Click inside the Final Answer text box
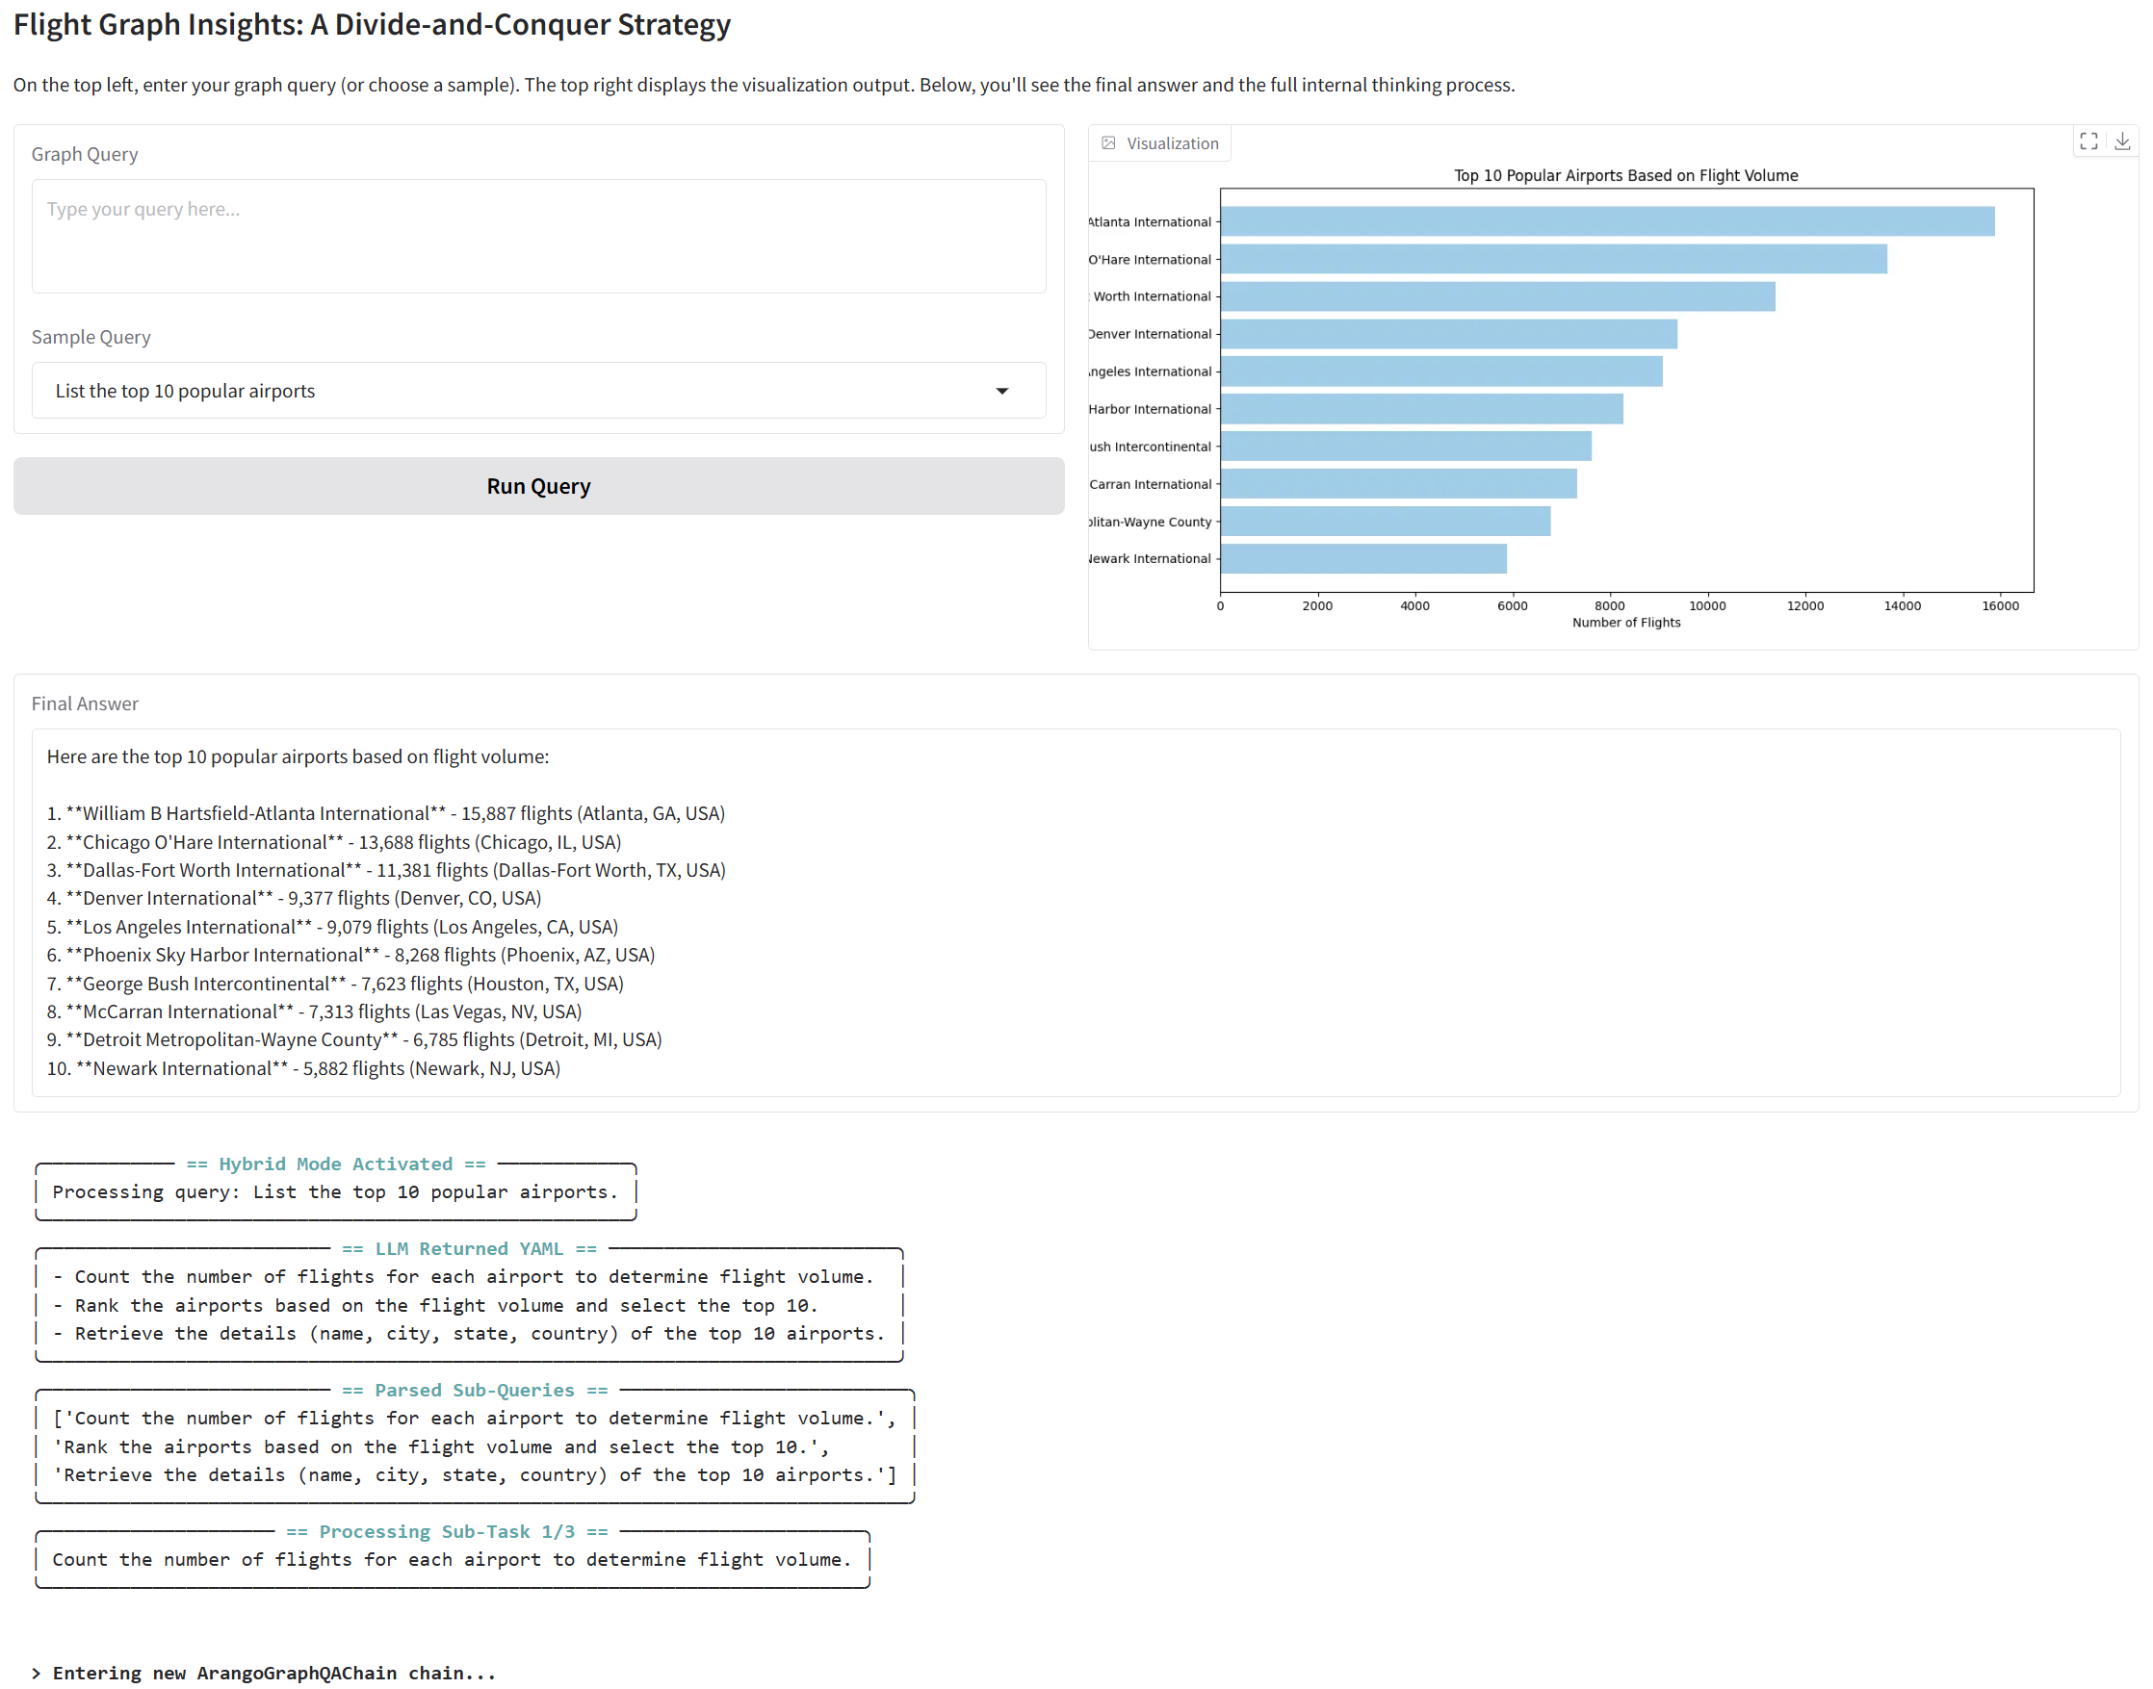Screen dimensions: 2153x1689 tap(1075, 911)
